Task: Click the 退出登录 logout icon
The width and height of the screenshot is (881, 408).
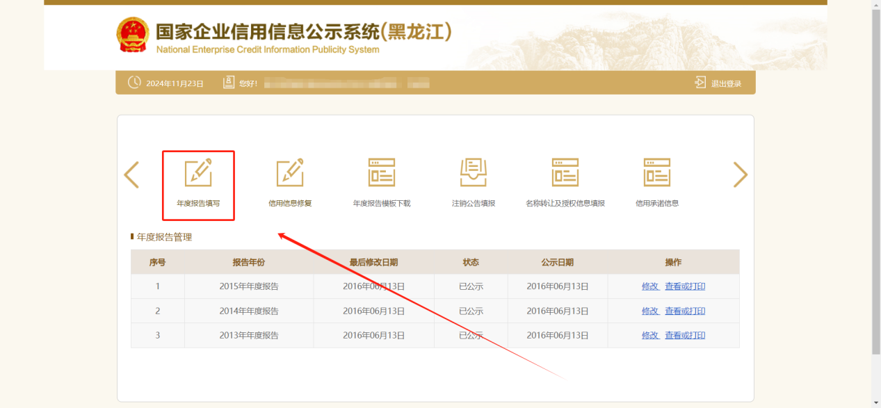Action: 700,83
